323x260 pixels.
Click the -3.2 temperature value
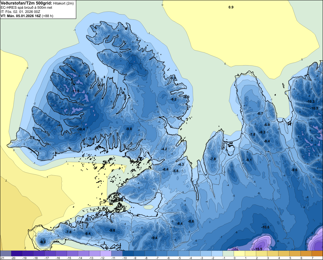32,137
